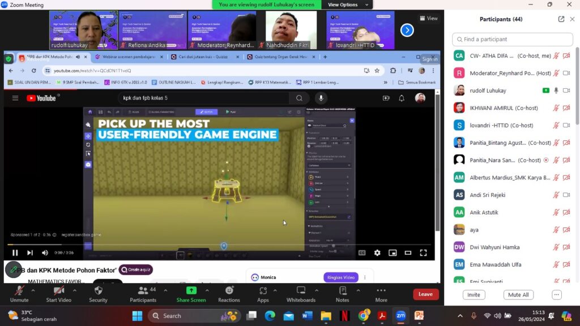Viewport: 580px width, 326px height.
Task: Switch to 'Quiz tentang Organ Gerak' tab
Action: click(x=280, y=57)
